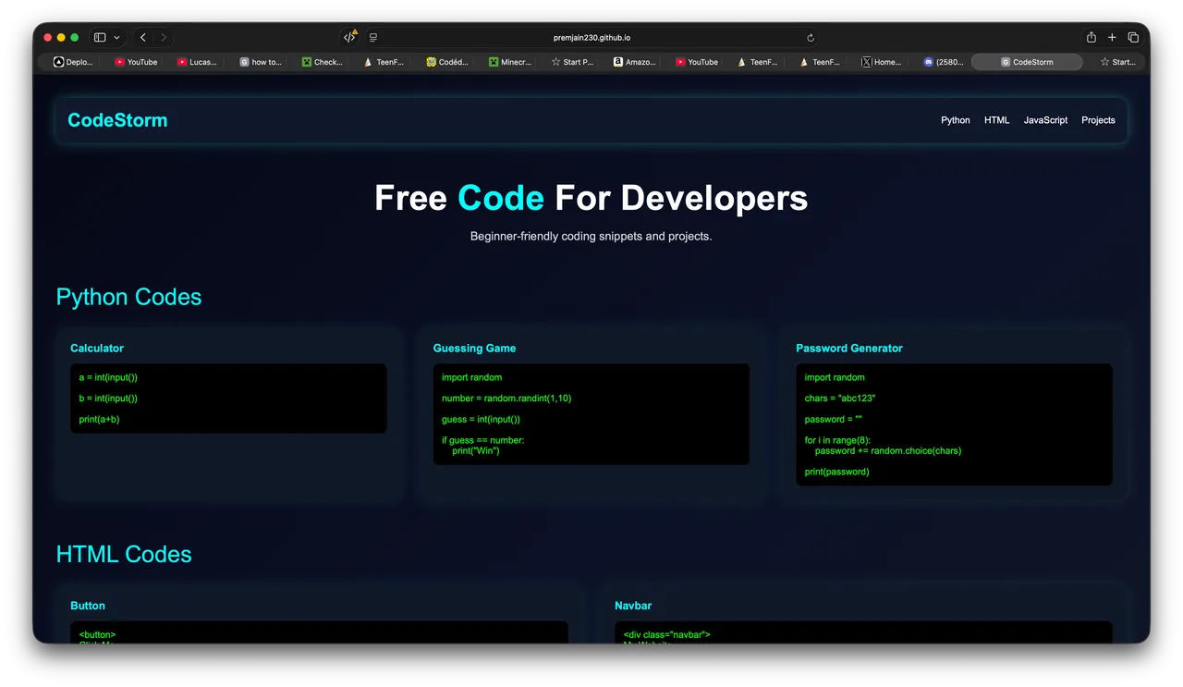Toggle the Safari sidebar icon
Screen dimensions: 1183x687
click(100, 38)
